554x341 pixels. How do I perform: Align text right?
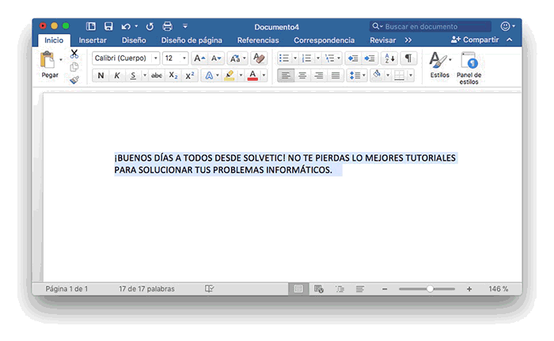click(x=319, y=75)
